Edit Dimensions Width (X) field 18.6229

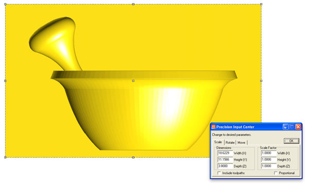point(225,153)
